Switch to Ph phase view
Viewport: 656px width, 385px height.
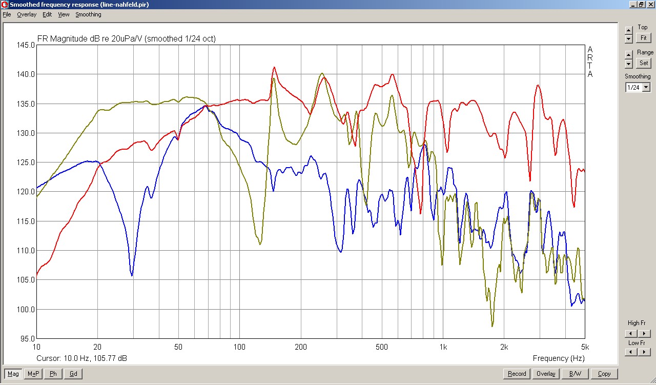(53, 374)
